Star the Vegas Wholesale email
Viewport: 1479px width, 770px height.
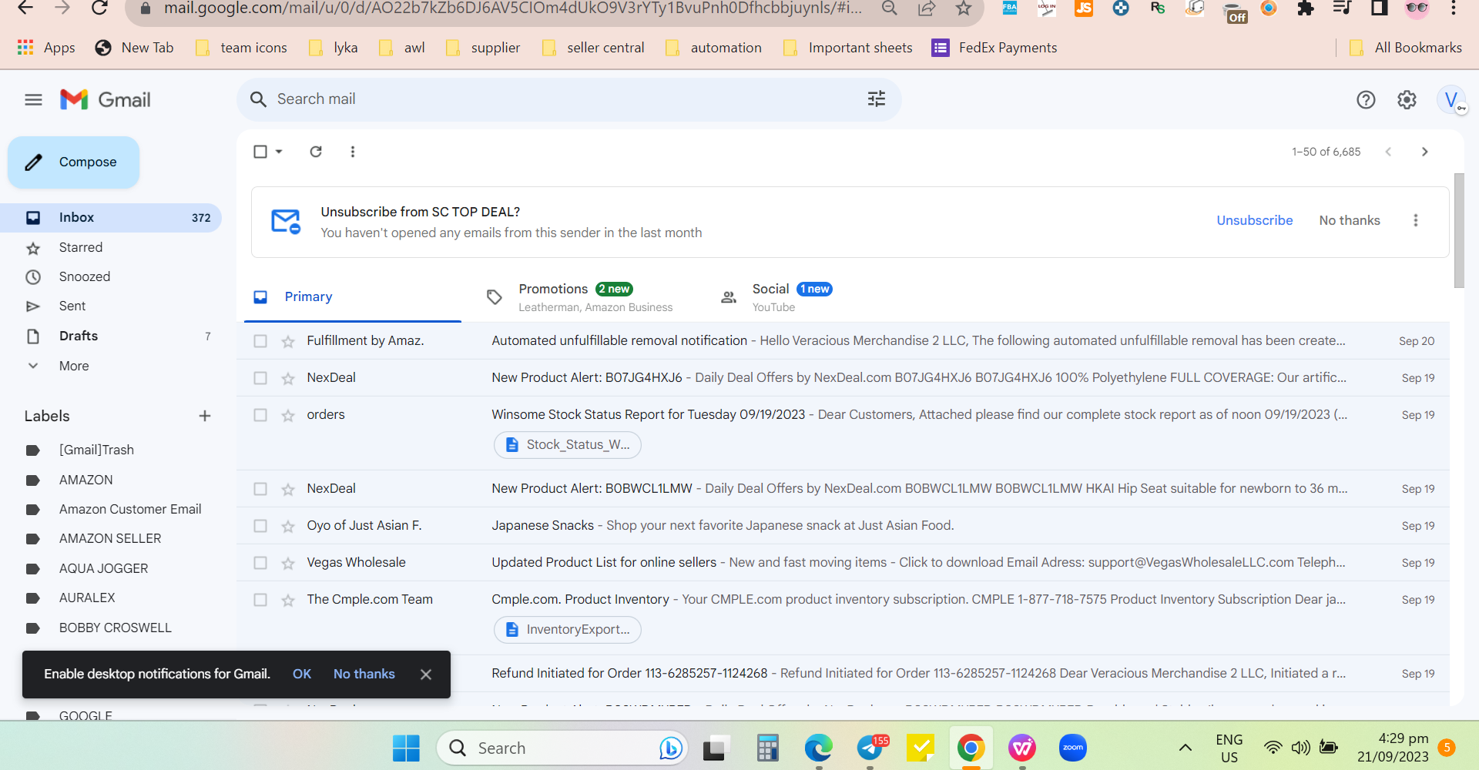point(288,563)
